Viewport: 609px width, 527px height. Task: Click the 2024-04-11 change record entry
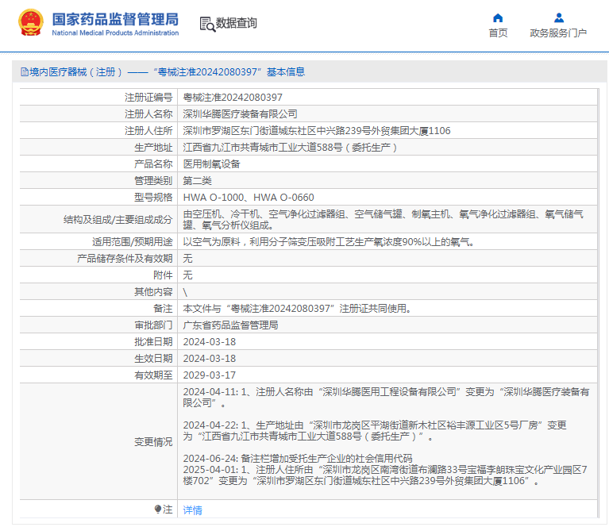pyautogui.click(x=386, y=398)
